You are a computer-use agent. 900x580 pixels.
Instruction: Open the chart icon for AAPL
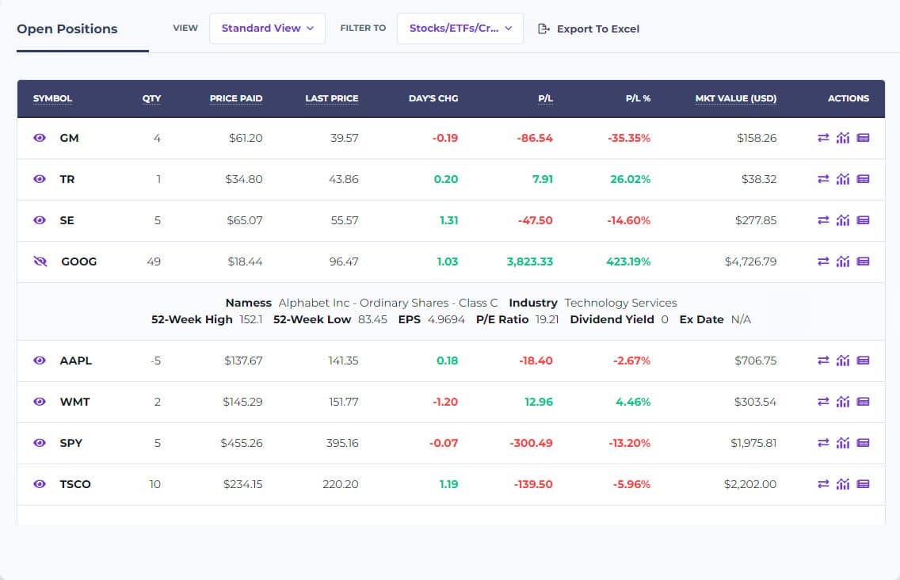(x=843, y=361)
